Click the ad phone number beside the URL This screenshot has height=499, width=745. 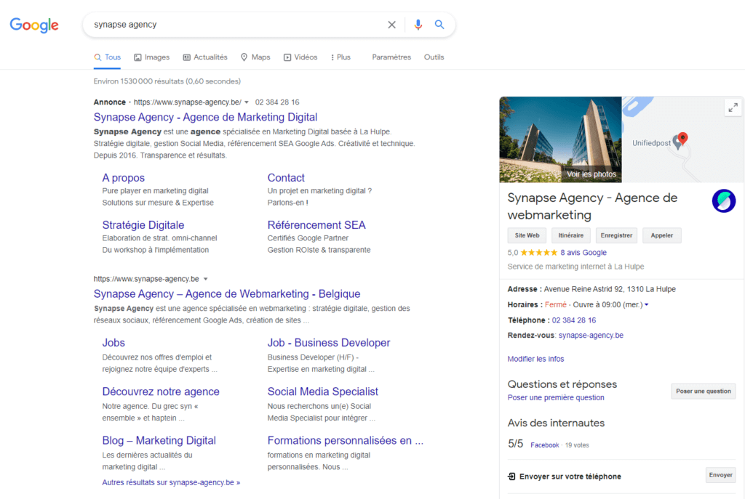[277, 102]
